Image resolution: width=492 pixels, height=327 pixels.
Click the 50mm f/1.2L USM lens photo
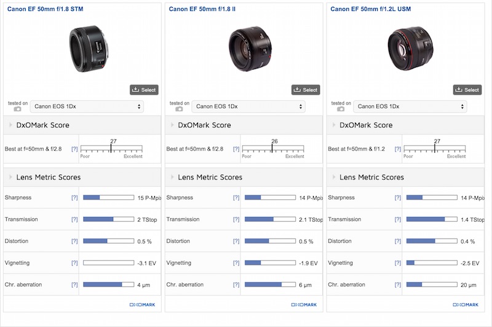(410, 49)
